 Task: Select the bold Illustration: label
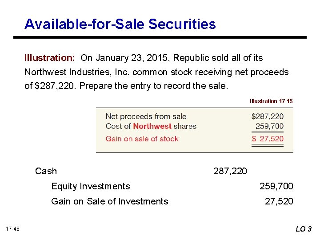click(x=49, y=58)
